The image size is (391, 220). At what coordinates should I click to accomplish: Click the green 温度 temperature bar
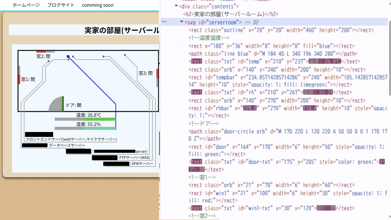[x=100, y=119]
